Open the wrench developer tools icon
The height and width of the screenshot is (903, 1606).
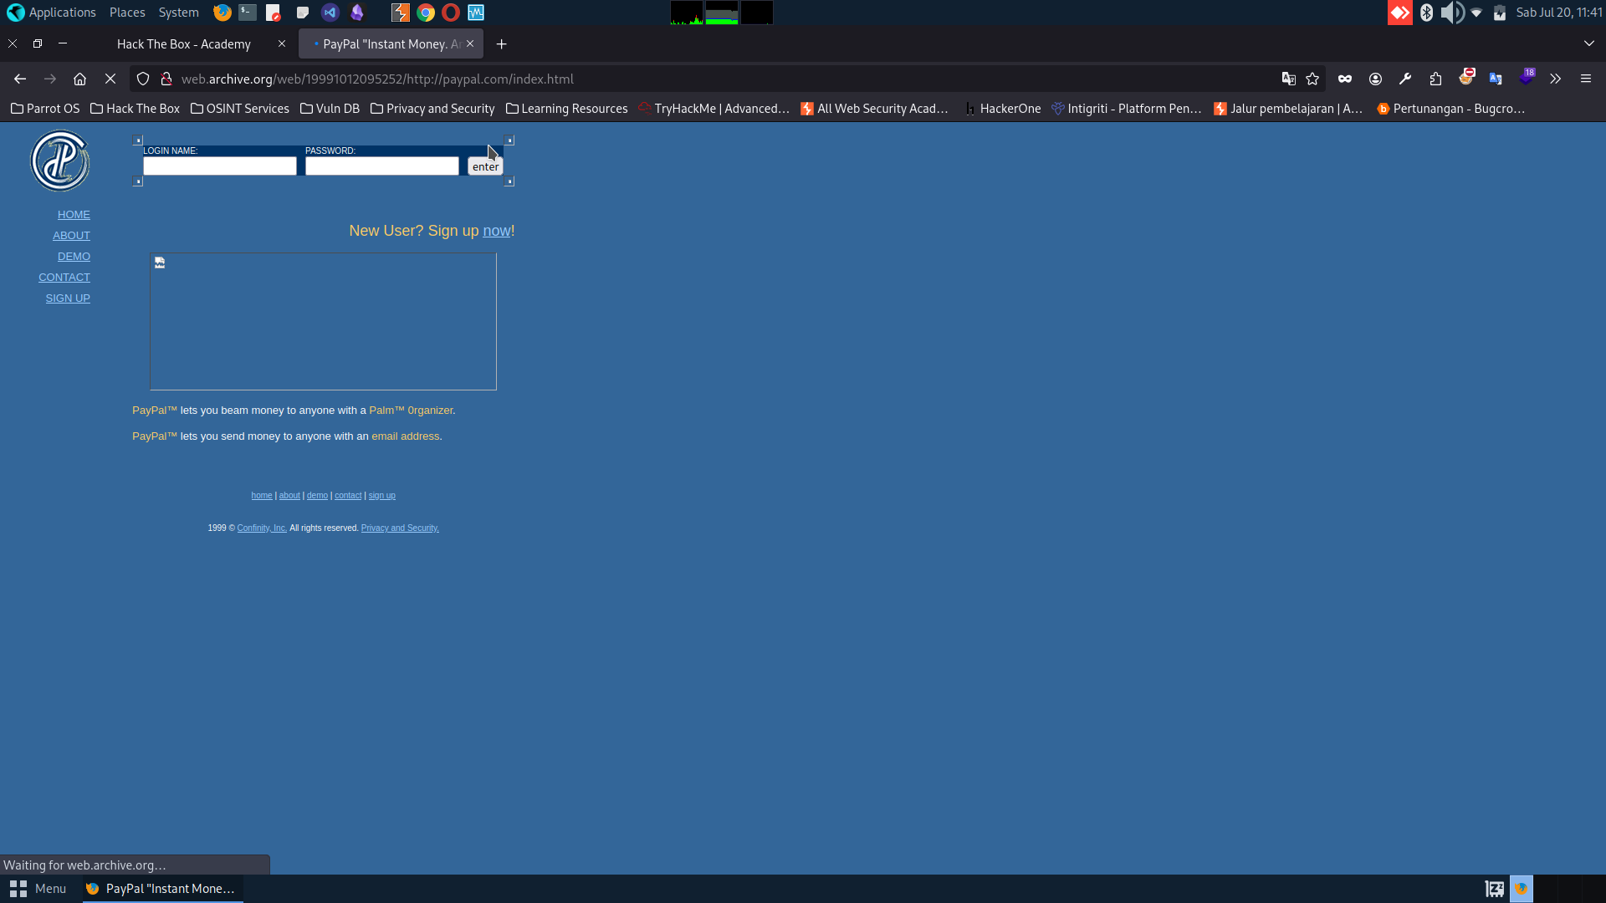[x=1405, y=79]
